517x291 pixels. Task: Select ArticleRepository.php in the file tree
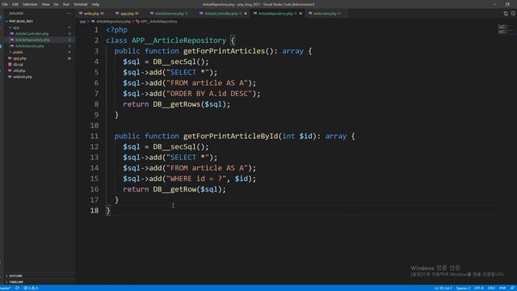pos(32,40)
